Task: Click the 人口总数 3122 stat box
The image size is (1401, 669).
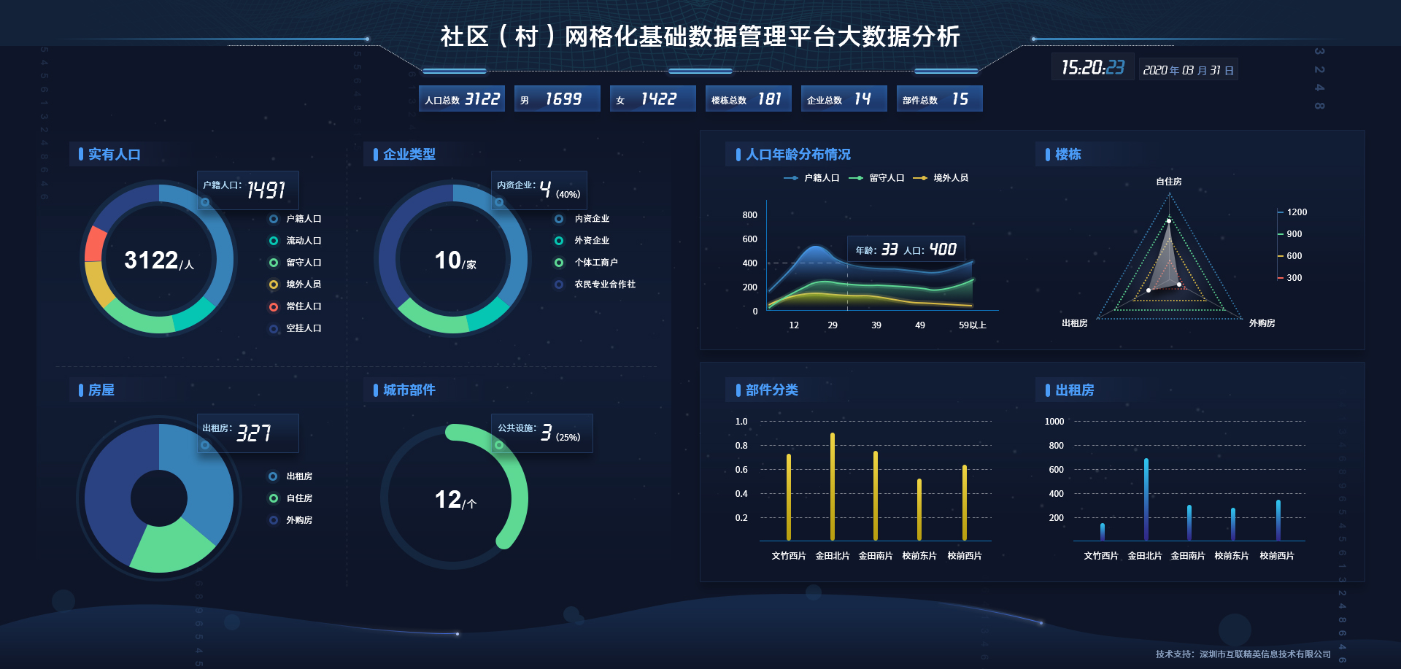Action: (x=461, y=98)
